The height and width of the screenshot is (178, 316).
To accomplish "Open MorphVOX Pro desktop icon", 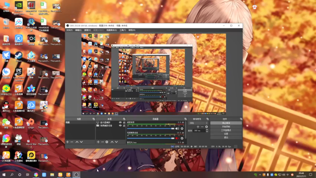I will pos(31,8).
